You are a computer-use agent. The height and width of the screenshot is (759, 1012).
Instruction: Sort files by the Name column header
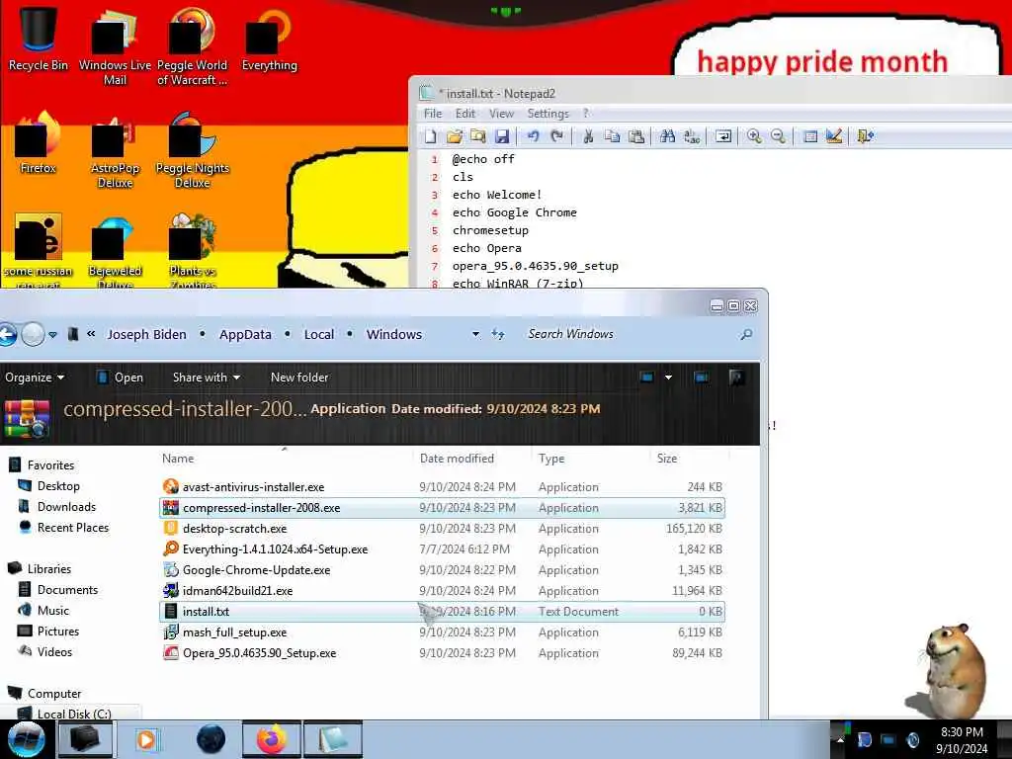178,459
